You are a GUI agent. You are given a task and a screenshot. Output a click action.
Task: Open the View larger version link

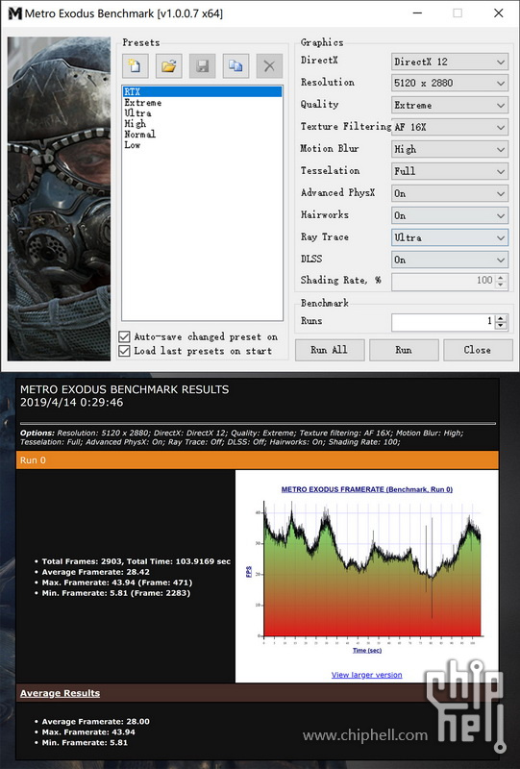(x=366, y=675)
